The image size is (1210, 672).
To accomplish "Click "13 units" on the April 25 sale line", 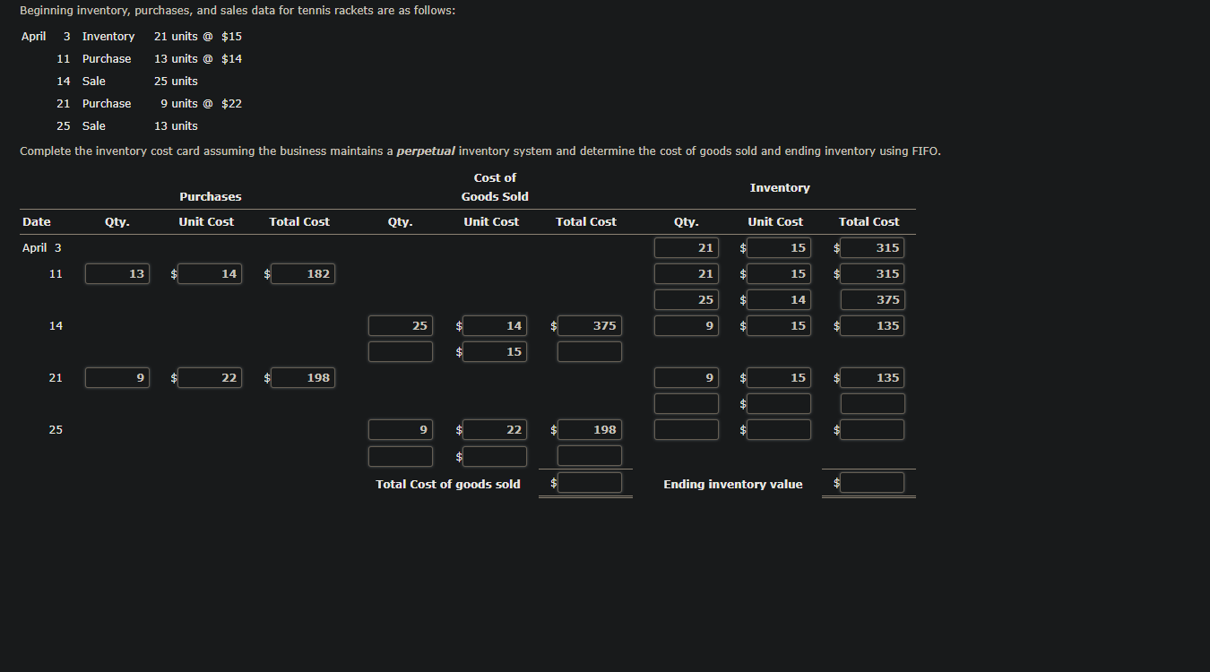I will pyautogui.click(x=176, y=126).
